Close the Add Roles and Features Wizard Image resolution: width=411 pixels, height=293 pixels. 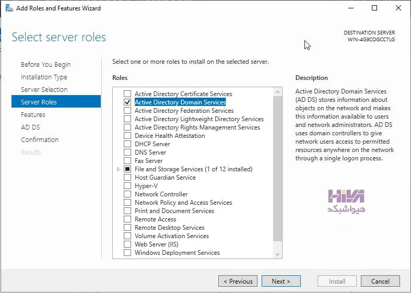point(398,8)
